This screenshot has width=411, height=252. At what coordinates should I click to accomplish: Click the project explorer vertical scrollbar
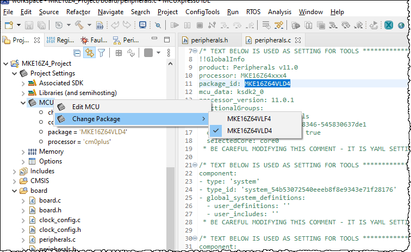pyautogui.click(x=170, y=208)
